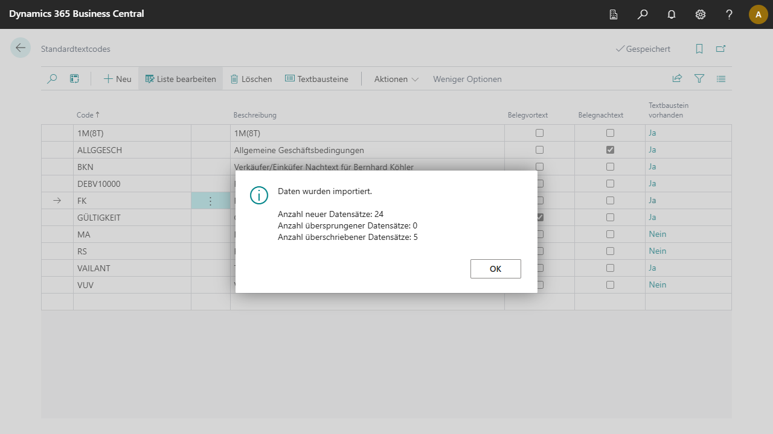Image resolution: width=773 pixels, height=434 pixels.
Task: Toggle Belegnachtext checkbox for VAILANT row
Action: 610,268
